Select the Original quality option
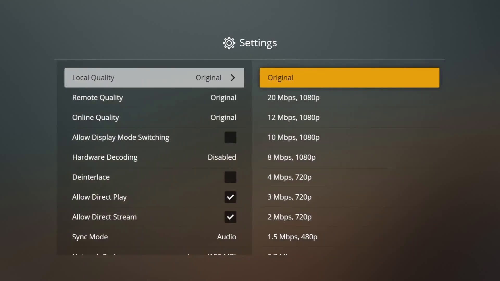The image size is (500, 281). (349, 78)
